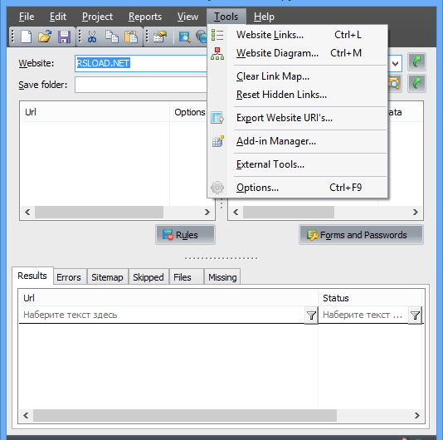Switch to the Missing tab
The width and height of the screenshot is (443, 440).
click(222, 277)
